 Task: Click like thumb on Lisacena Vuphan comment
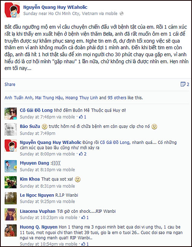[x=83, y=217]
